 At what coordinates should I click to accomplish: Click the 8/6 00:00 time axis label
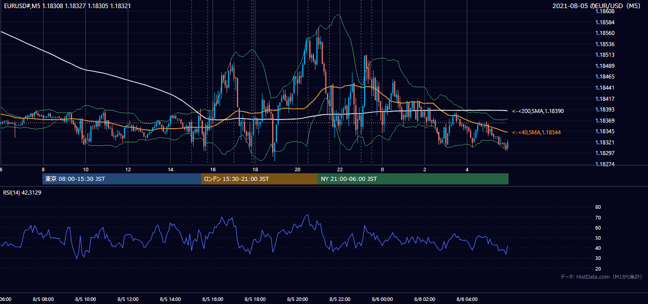[x=382, y=299]
